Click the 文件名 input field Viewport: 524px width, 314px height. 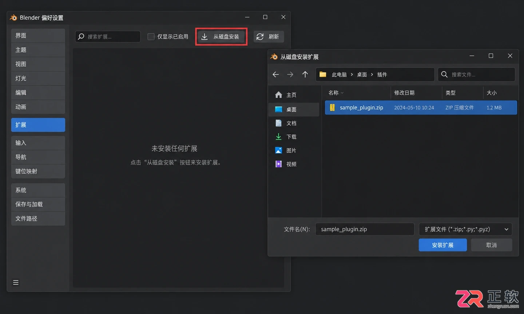pos(365,229)
